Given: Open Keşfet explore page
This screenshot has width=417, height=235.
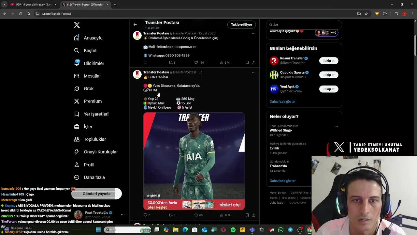Looking at the screenshot, I should (x=85, y=51).
